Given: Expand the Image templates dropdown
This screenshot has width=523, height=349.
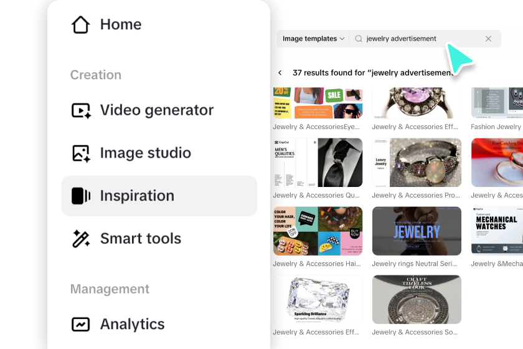Looking at the screenshot, I should coord(313,39).
